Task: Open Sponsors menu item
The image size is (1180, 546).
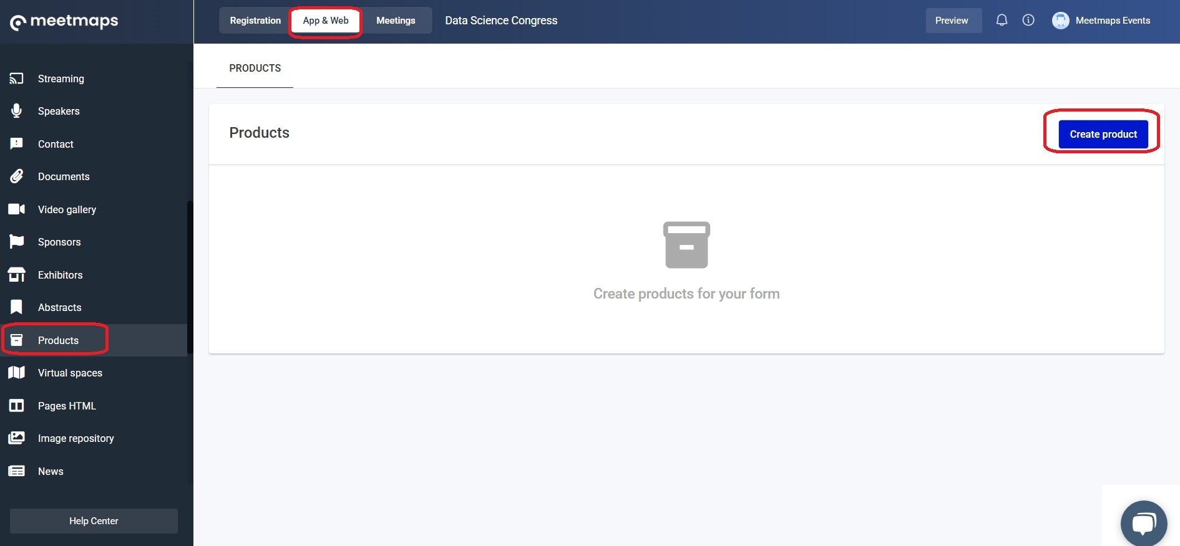Action: pyautogui.click(x=94, y=242)
